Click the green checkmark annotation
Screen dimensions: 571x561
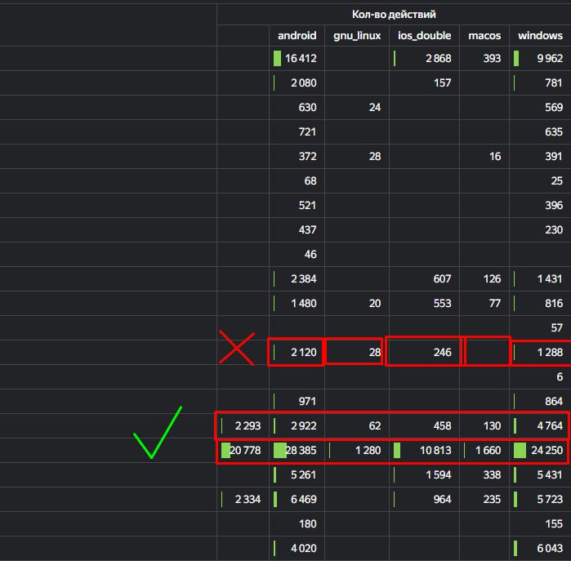point(158,432)
